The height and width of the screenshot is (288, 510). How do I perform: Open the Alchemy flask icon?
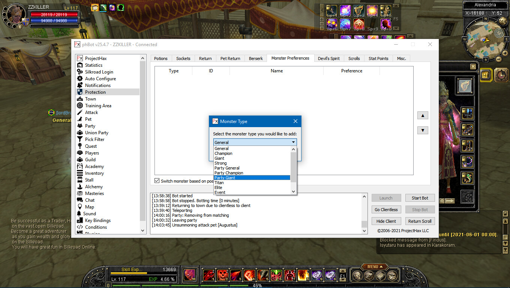point(79,187)
